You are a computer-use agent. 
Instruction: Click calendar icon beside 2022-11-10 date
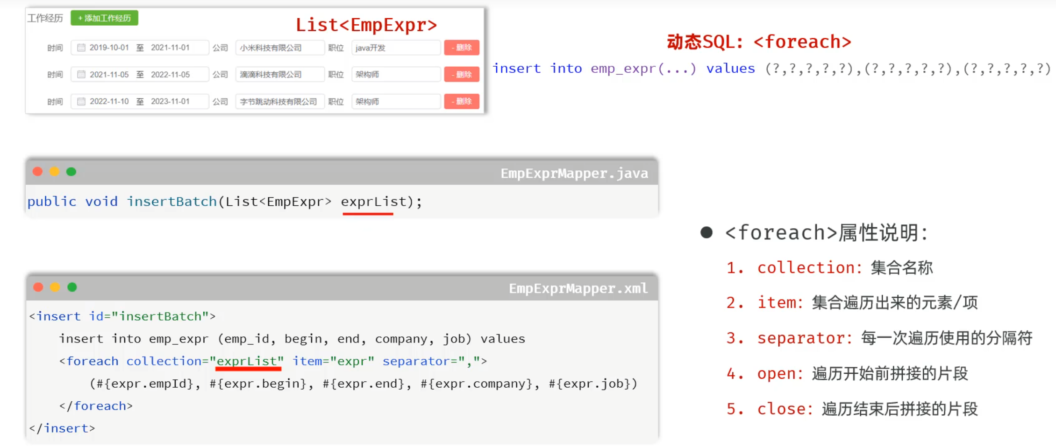81,102
